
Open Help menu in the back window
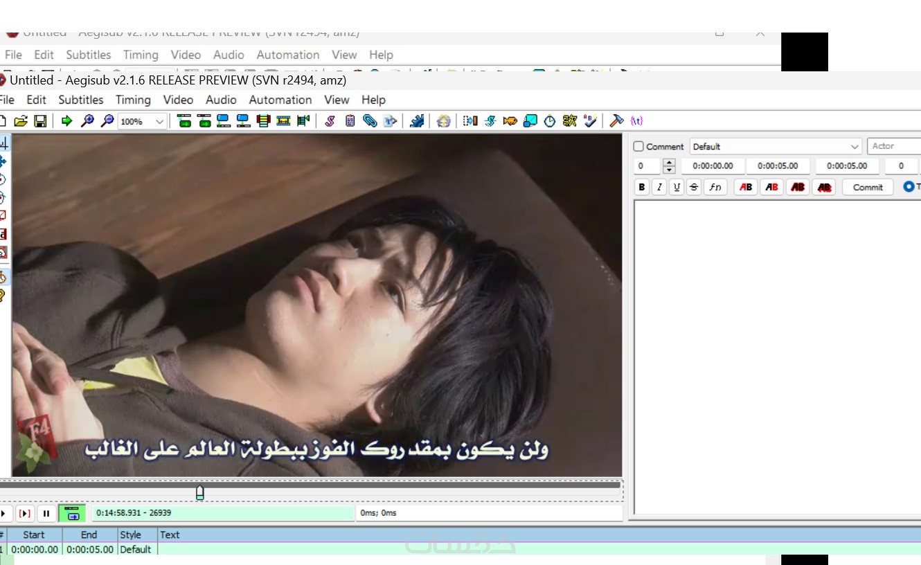[x=381, y=55]
